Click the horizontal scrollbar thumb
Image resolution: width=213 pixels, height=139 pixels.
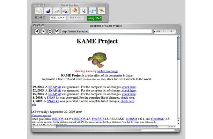point(106,127)
